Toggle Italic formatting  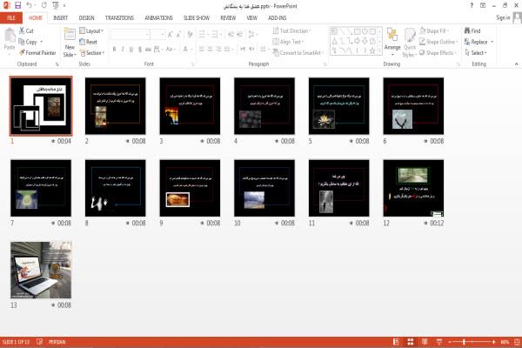coord(123,50)
